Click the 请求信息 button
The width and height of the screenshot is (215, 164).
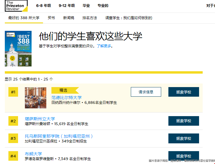coord(146,92)
